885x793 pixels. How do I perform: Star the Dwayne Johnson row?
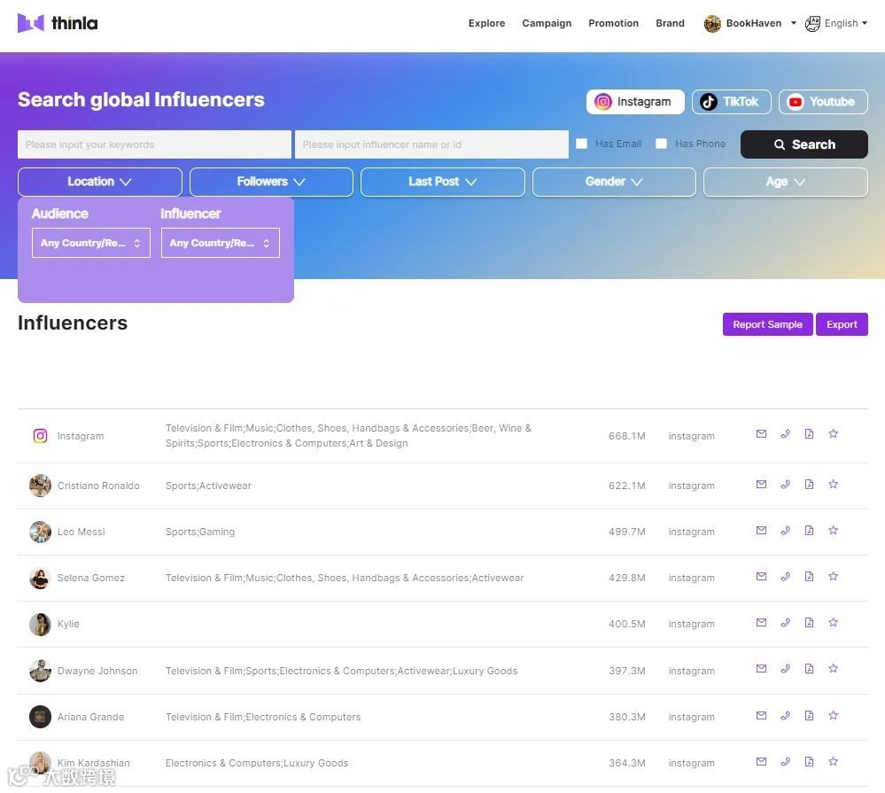coord(833,669)
